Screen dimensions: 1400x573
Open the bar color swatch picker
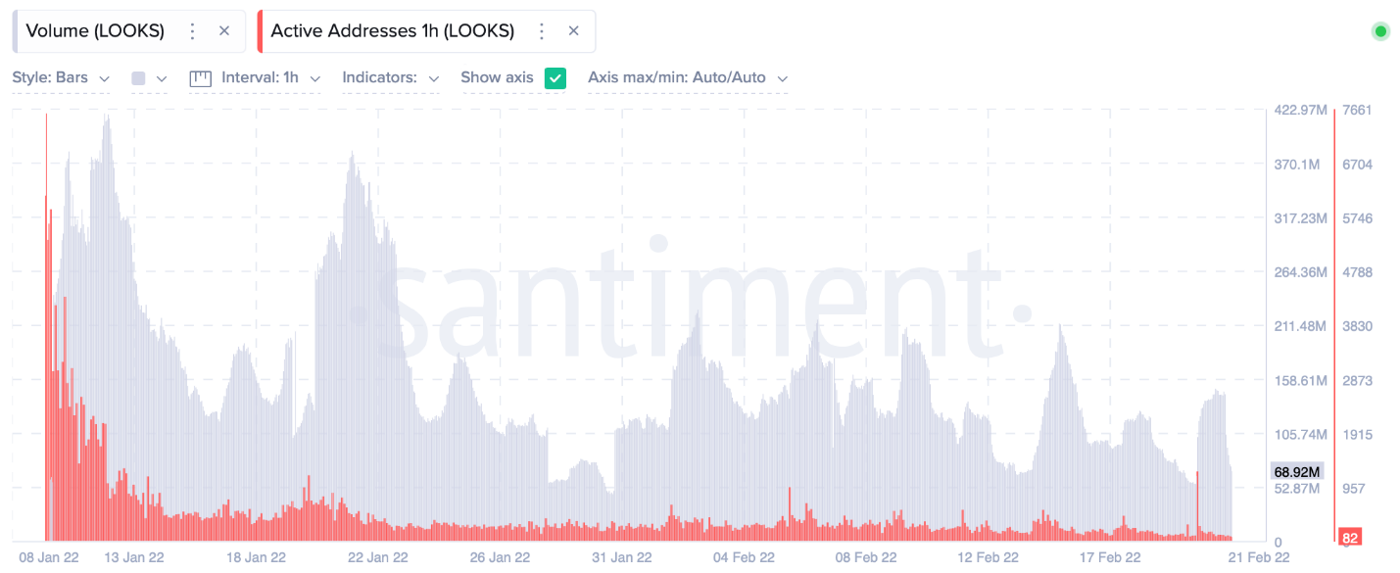click(138, 78)
